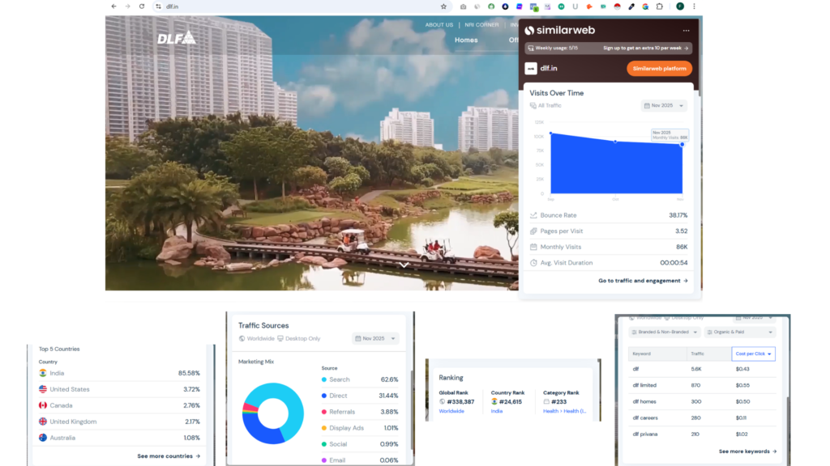Image resolution: width=830 pixels, height=466 pixels.
Task: Open the Cost per Click sort dropdown
Action: click(753, 354)
